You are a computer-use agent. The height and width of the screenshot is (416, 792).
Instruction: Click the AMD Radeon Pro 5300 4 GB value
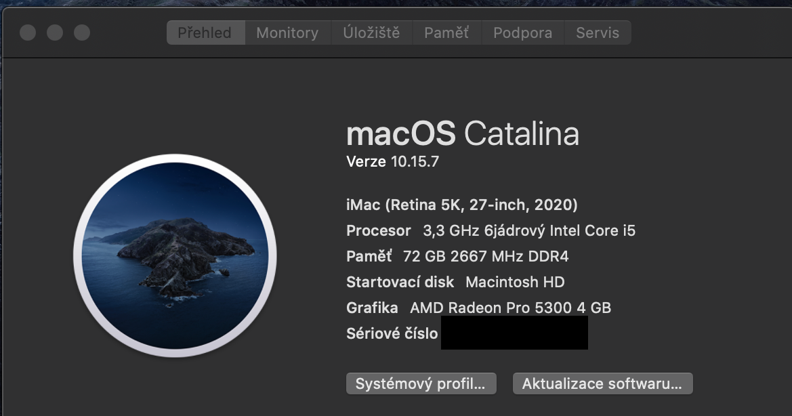[510, 308]
